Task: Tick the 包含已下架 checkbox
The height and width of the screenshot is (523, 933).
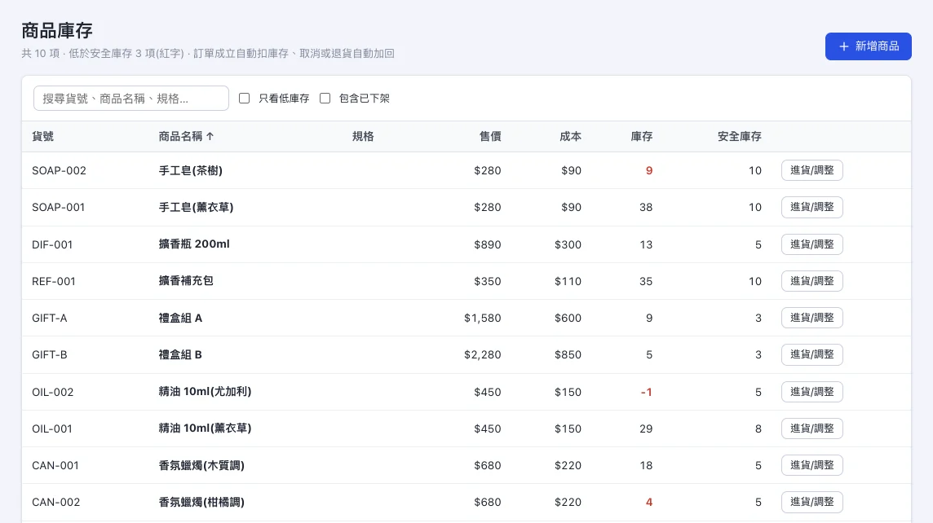Action: [x=325, y=98]
